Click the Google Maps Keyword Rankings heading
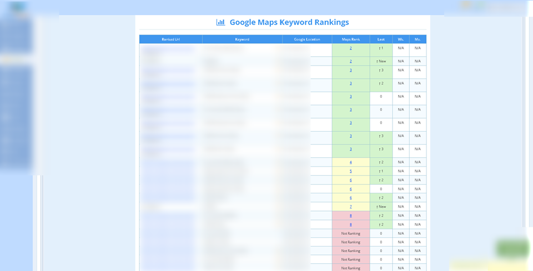Viewport: 533px width, 271px height. pyautogui.click(x=289, y=22)
